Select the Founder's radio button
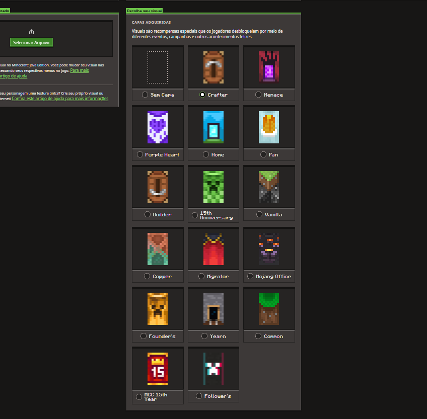427x419 pixels. [143, 336]
